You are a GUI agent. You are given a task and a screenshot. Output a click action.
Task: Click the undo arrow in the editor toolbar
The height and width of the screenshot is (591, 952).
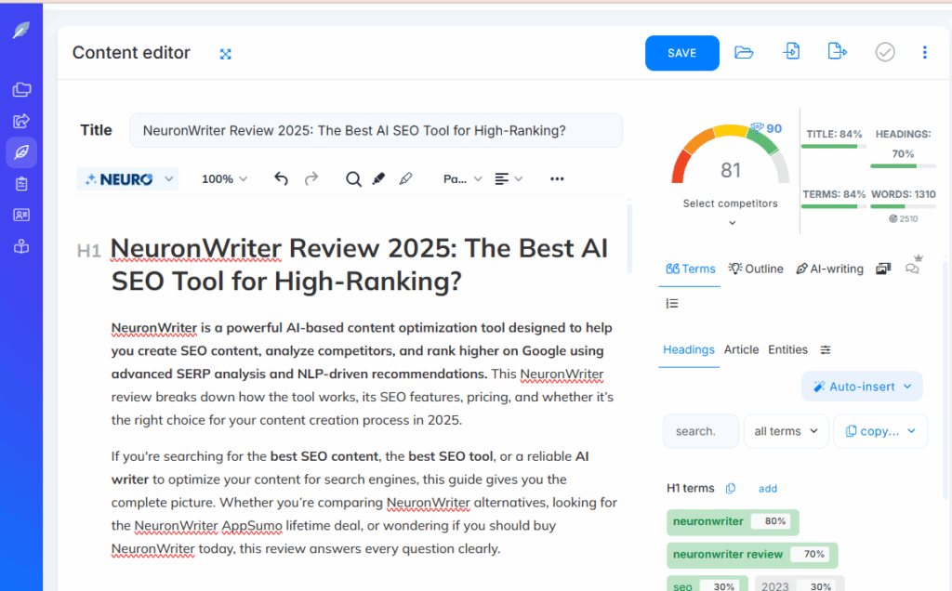[281, 178]
